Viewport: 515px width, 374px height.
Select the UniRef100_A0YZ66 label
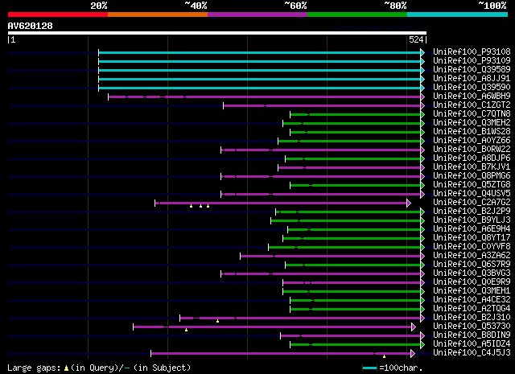click(x=472, y=141)
